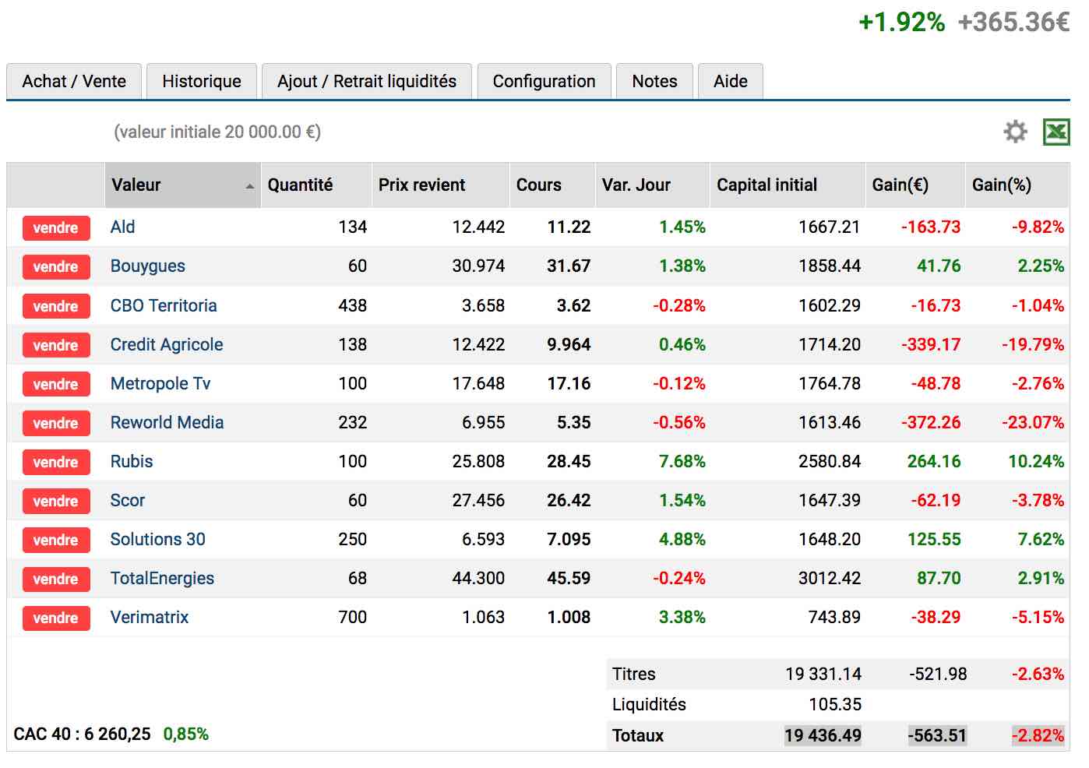This screenshot has height=768, width=1089.
Task: Click vendre button for Bouygues
Action: point(56,266)
